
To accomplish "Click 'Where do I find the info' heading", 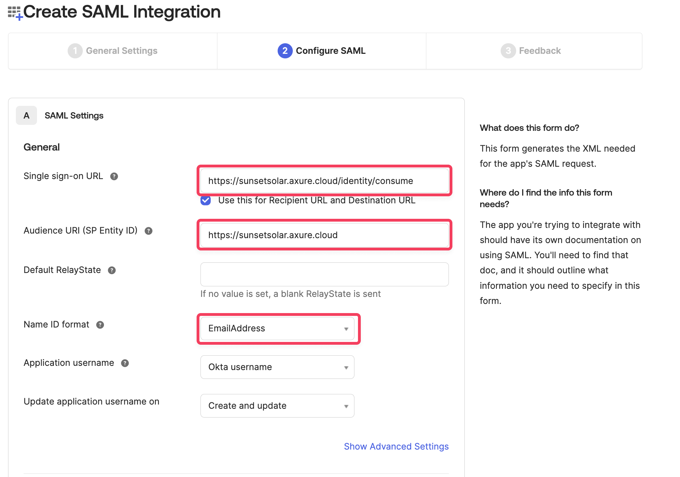I will (546, 198).
